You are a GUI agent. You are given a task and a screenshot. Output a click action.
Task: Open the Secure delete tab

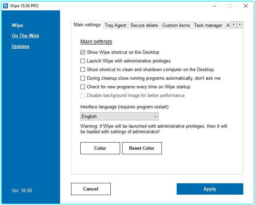pos(144,26)
